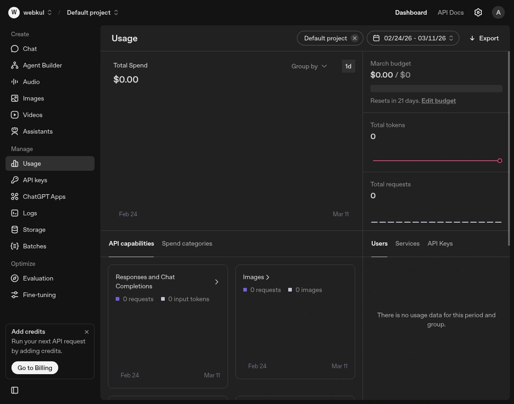Viewport: 514px width, 404px height.
Task: Select the Audio waveform icon
Action: 15,82
